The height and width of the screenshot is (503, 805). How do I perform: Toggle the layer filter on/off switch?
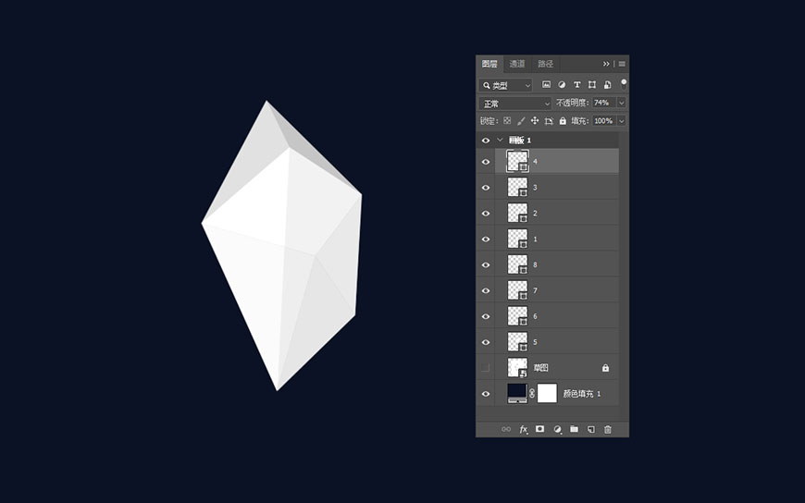[624, 84]
